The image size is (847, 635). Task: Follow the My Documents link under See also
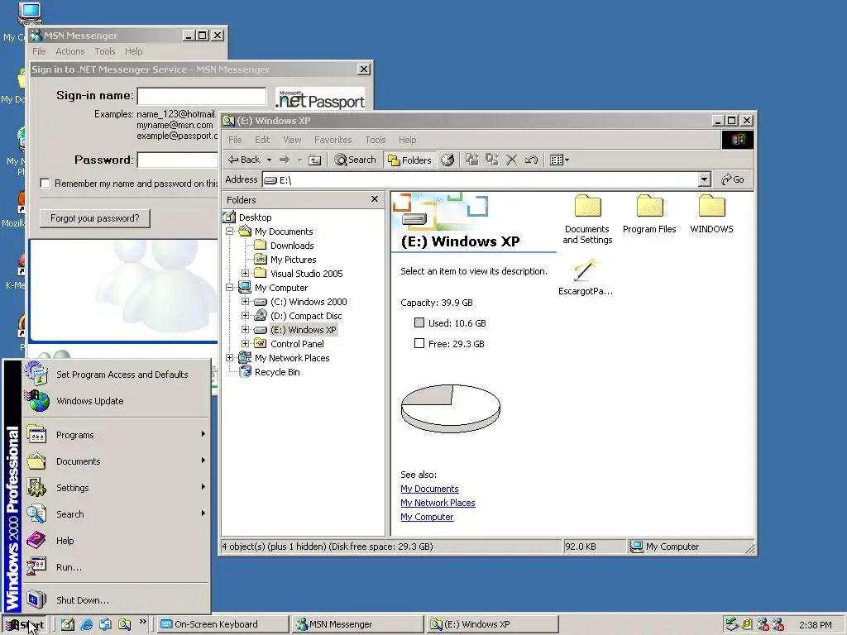429,489
